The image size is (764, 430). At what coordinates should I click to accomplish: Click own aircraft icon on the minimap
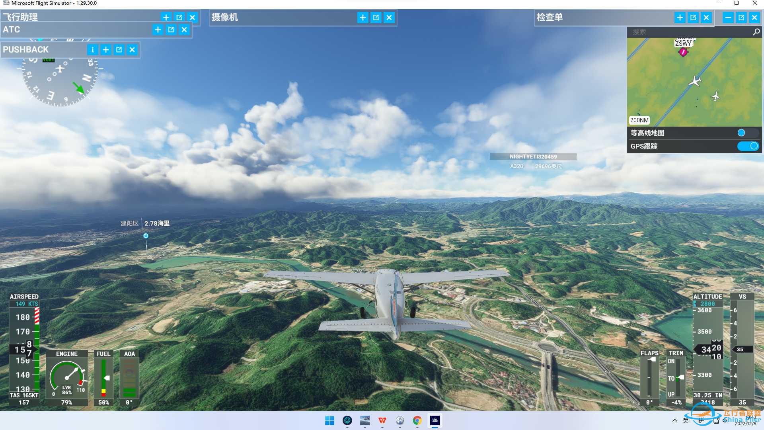pos(695,81)
